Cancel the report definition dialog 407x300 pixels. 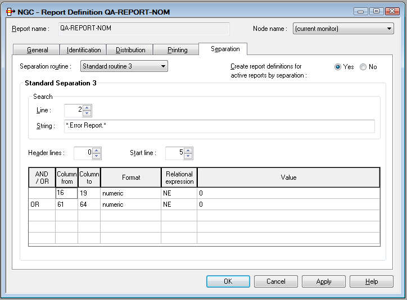point(276,281)
